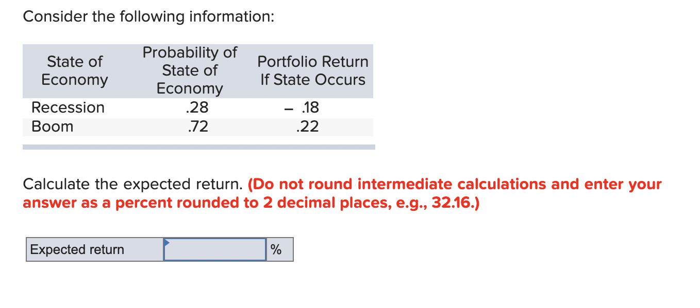Click the Probability of State of Economy header
Image resolution: width=700 pixels, height=308 pixels.
point(189,70)
